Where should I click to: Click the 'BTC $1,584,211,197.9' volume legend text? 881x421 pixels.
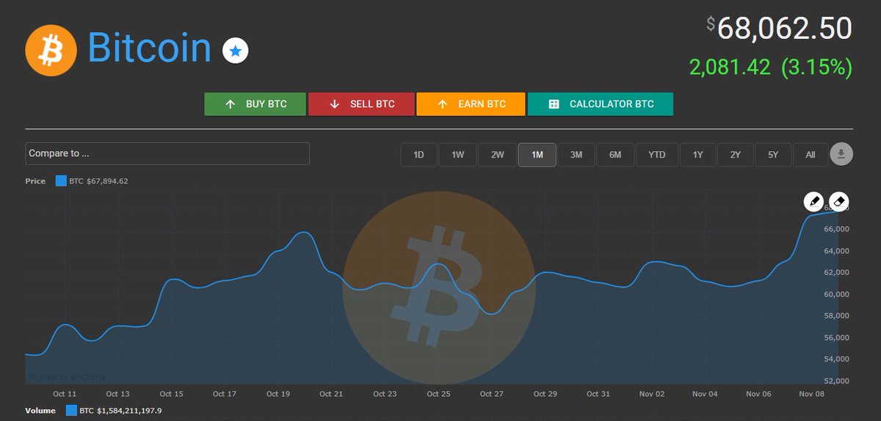(120, 411)
